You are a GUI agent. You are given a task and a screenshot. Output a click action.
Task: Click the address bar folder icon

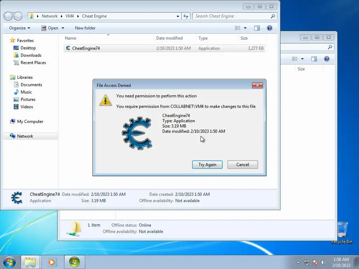point(32,16)
